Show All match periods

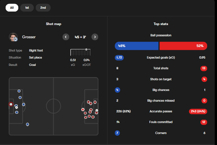pos(12,8)
